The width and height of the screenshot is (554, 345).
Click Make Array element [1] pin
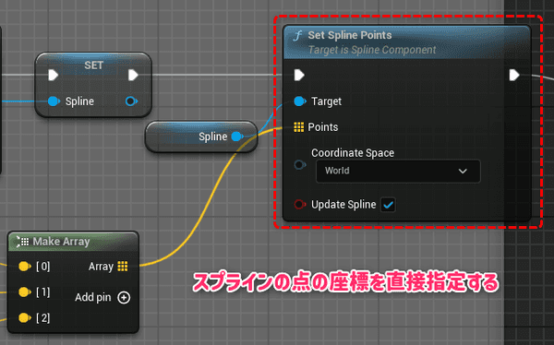click(x=24, y=292)
